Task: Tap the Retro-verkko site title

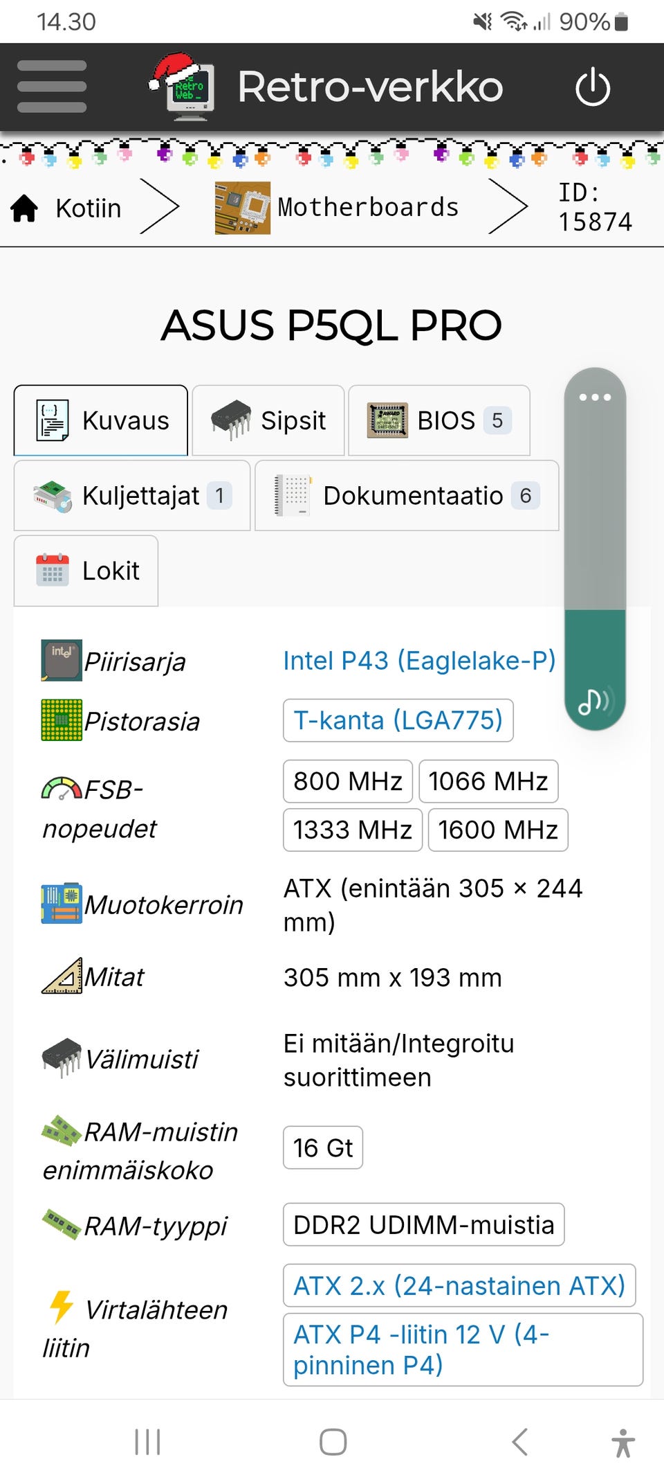Action: pyautogui.click(x=370, y=87)
